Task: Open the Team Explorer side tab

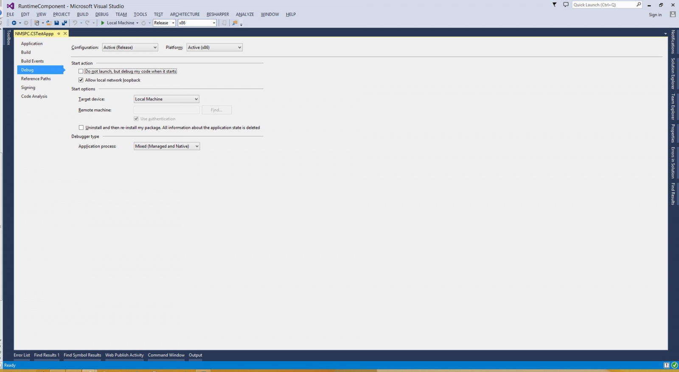Action: (x=673, y=107)
